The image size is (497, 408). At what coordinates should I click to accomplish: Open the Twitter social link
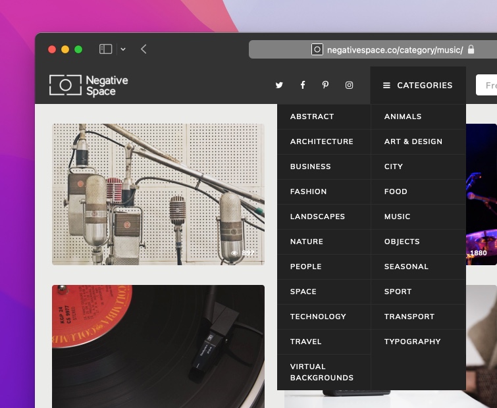(x=279, y=85)
